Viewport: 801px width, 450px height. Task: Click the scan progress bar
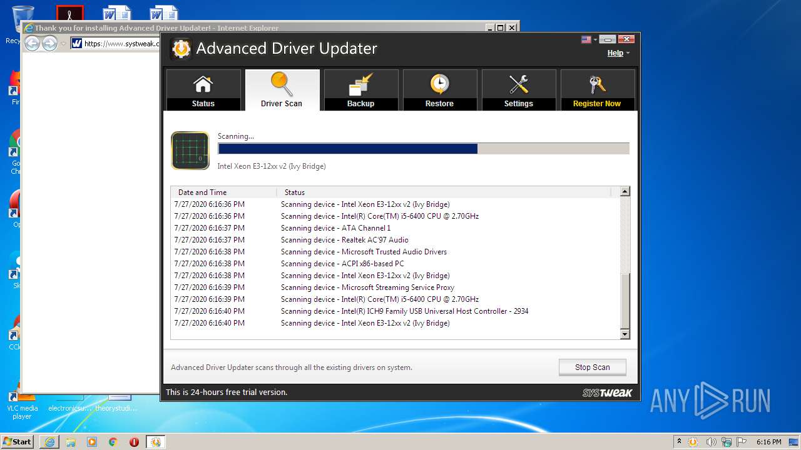click(x=424, y=149)
